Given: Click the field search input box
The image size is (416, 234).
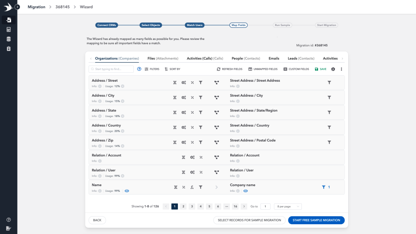Looking at the screenshot, I should tap(111, 69).
